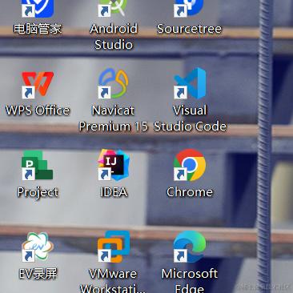This screenshot has width=293, height=293.
Task: Select the IntelliJ IDEA shortcut icon
Action: pos(114,165)
